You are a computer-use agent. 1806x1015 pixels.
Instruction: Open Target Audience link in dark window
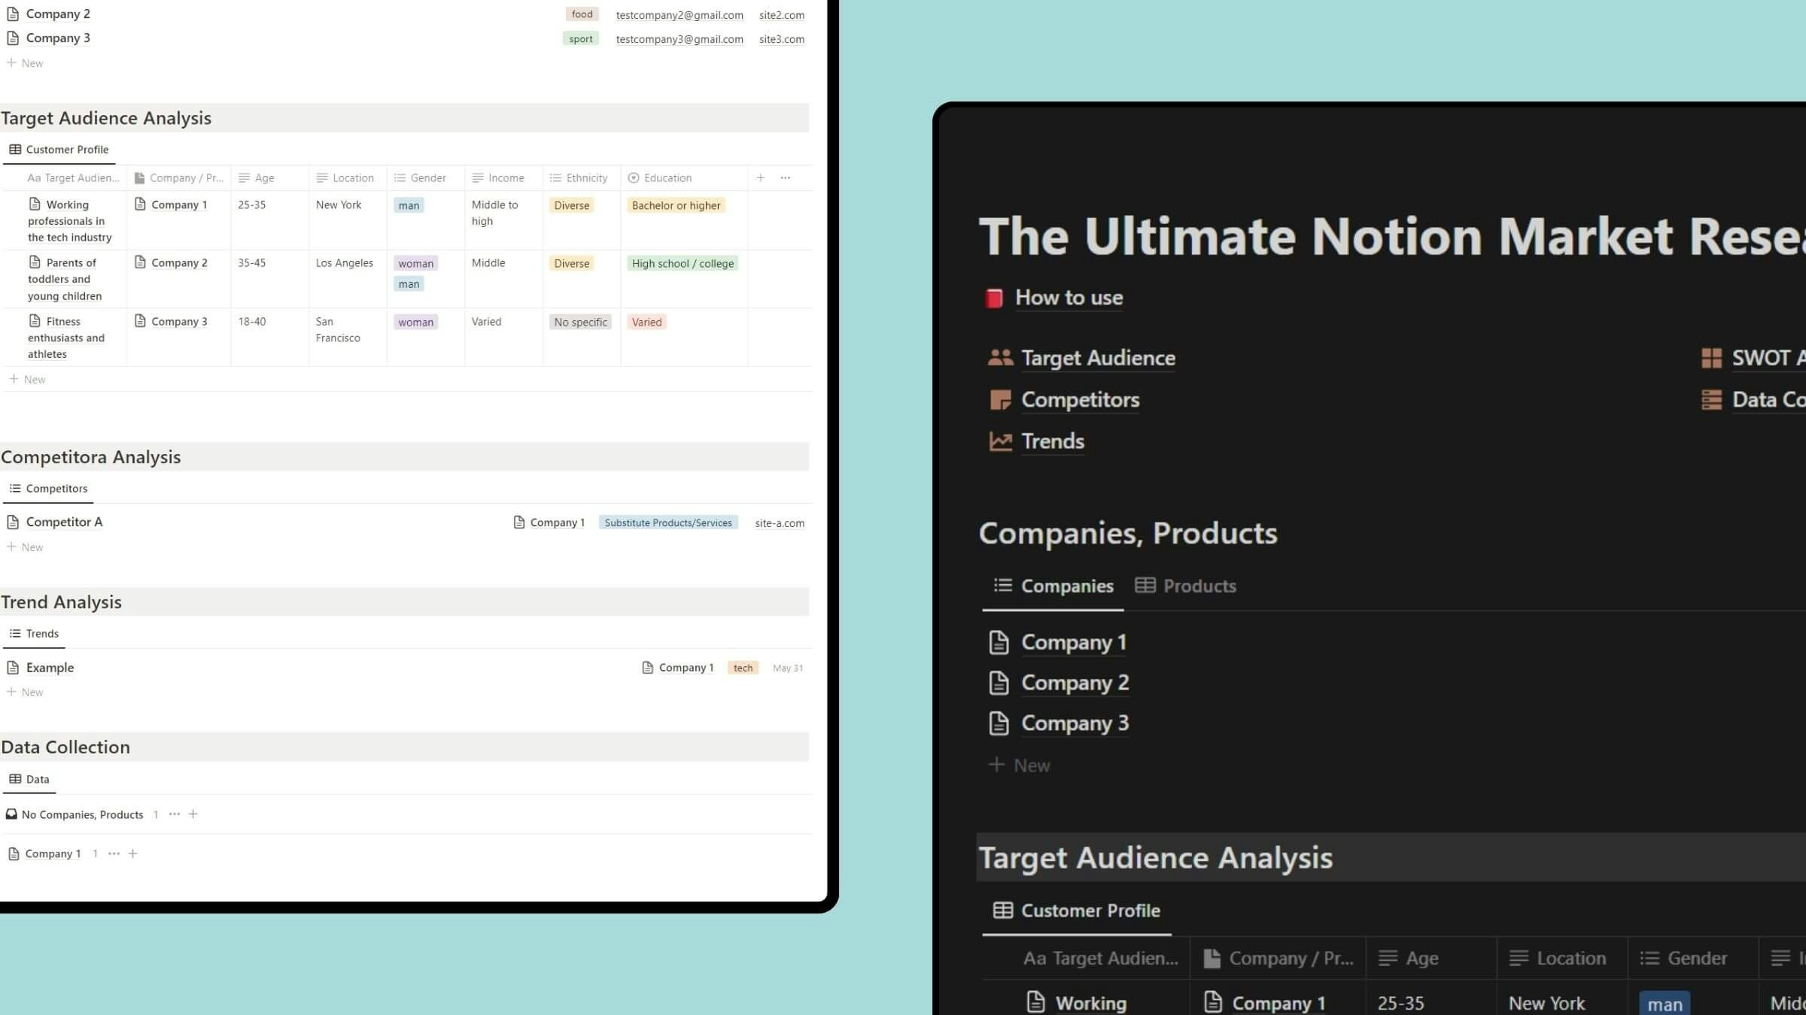point(1098,358)
